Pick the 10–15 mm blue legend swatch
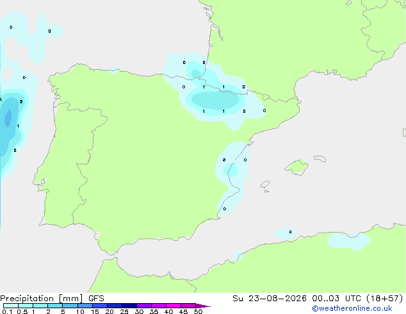Screen dimensions: 406x314 click(85, 306)
